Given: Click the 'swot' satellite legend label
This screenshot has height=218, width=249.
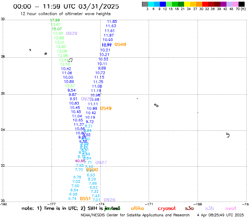Looking at the screenshot, I should pyautogui.click(x=230, y=208).
